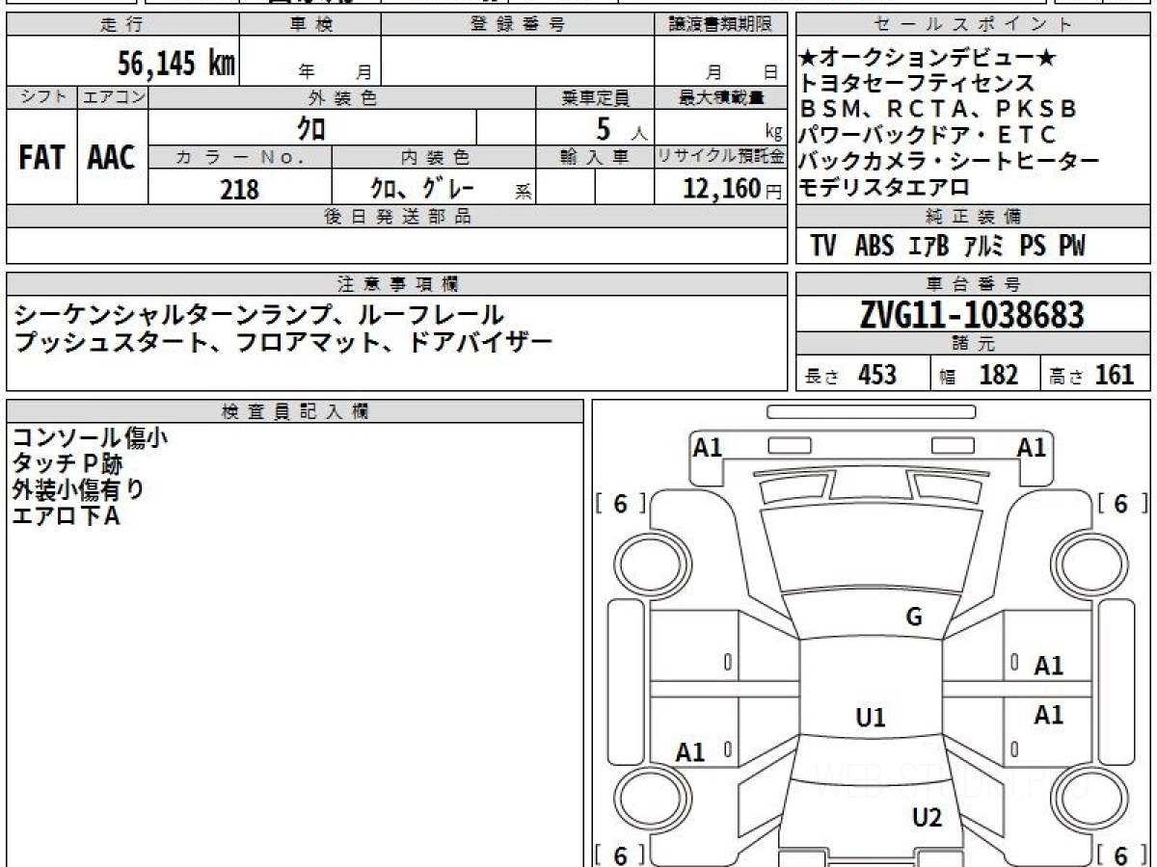Image resolution: width=1157 pixels, height=867 pixels.
Task: Click the width value 182
Action: pyautogui.click(x=998, y=375)
